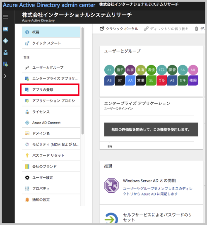Click the trash delete icon in toolbar
207x225 pixels.
pos(196,29)
